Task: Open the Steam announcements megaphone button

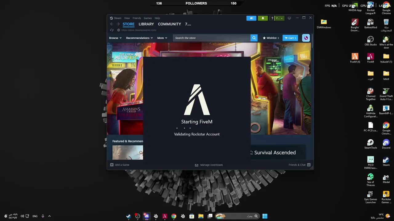Action: (x=251, y=18)
